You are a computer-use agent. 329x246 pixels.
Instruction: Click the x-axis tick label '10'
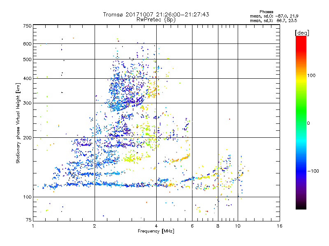pos(238,226)
